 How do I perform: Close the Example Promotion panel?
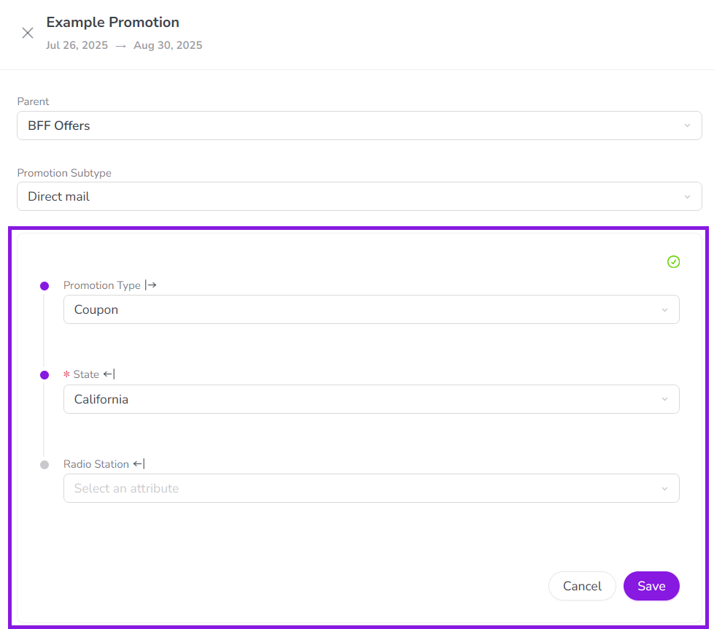pos(28,33)
